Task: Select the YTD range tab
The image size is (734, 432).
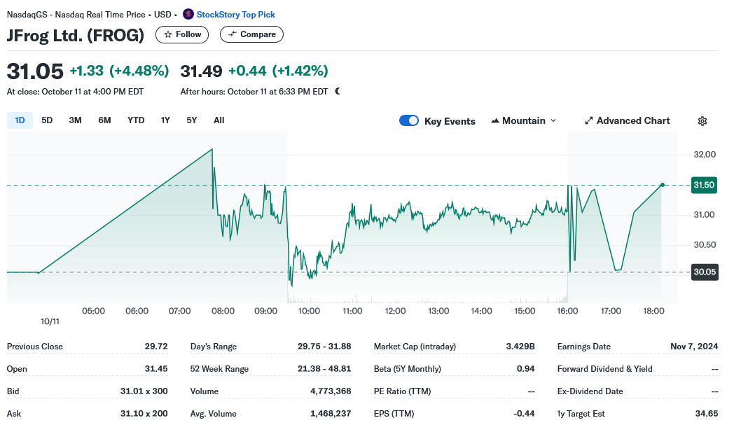Action: pyautogui.click(x=136, y=120)
